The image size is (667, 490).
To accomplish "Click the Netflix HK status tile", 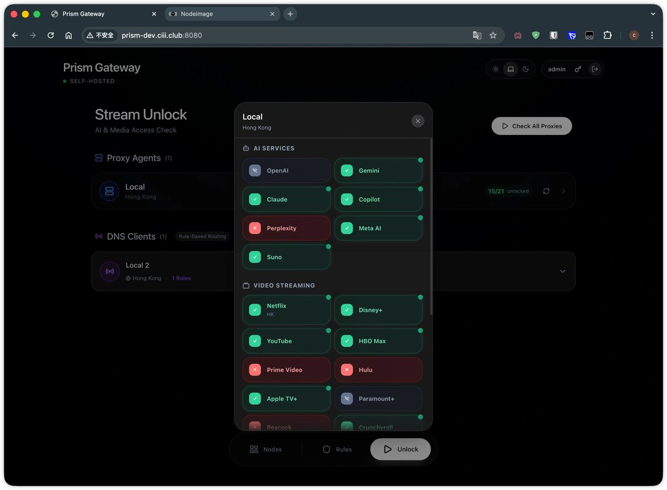I will tap(286, 310).
